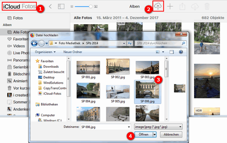This screenshot has width=227, height=143.
Task: Open the Alben view in iCloud toolbar
Action: click(x=134, y=7)
